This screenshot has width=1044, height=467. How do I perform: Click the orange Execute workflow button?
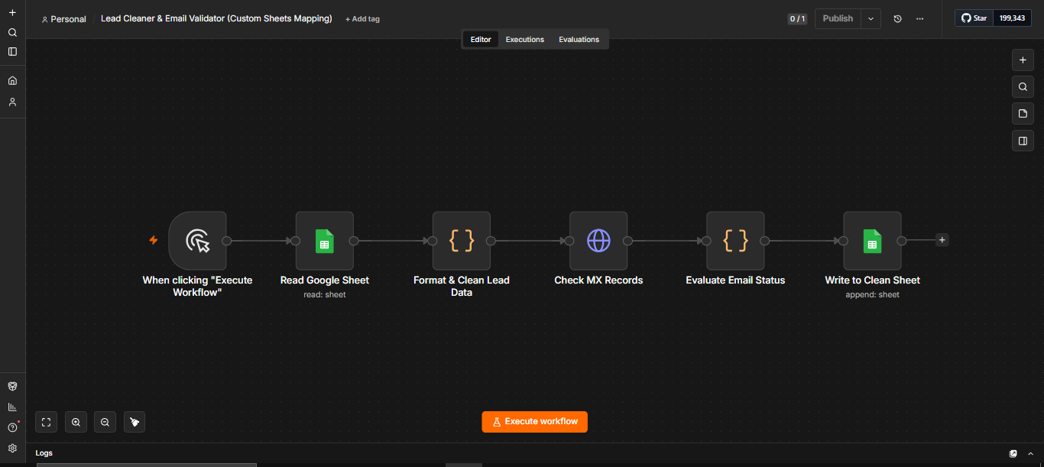535,422
